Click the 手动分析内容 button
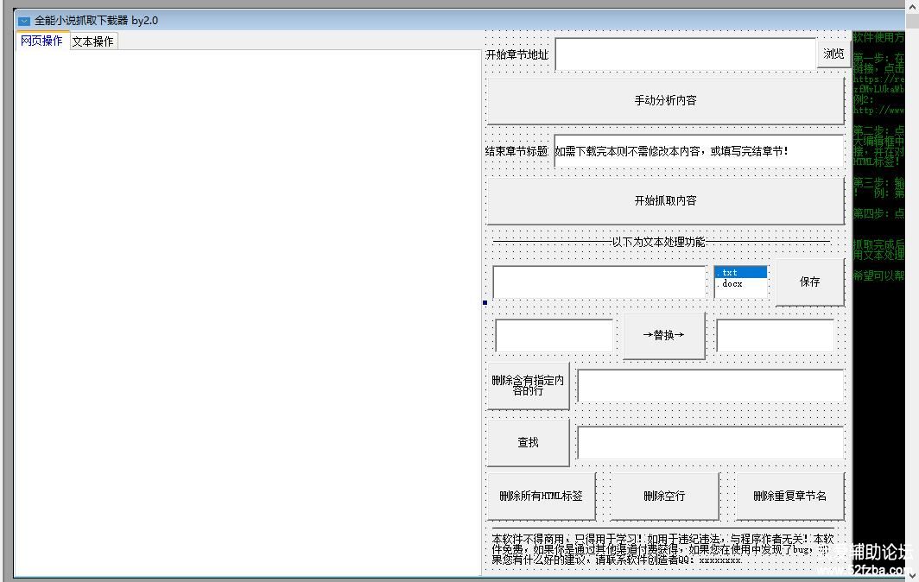Viewport: 919px width, 582px height. tap(665, 100)
